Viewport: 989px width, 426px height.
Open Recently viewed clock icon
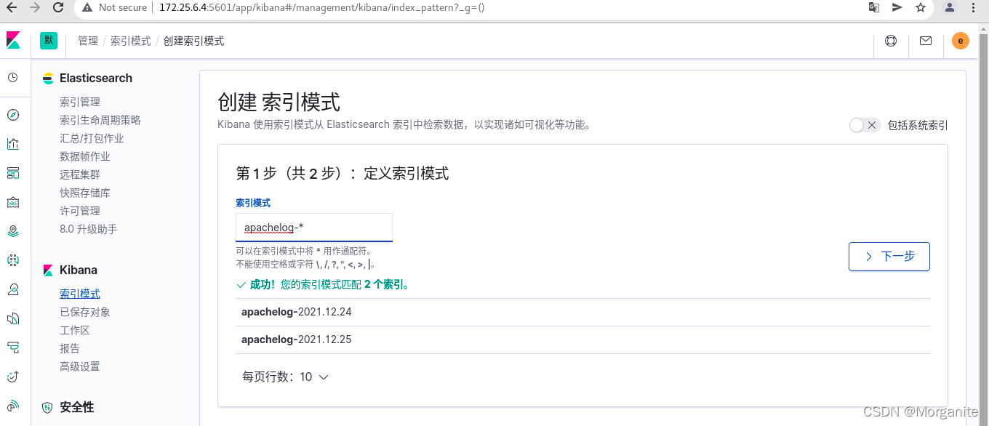13,77
